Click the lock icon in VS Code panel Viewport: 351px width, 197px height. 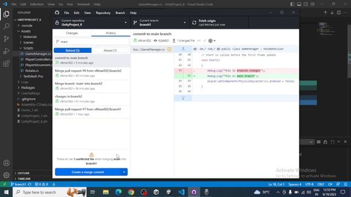click(325, 142)
